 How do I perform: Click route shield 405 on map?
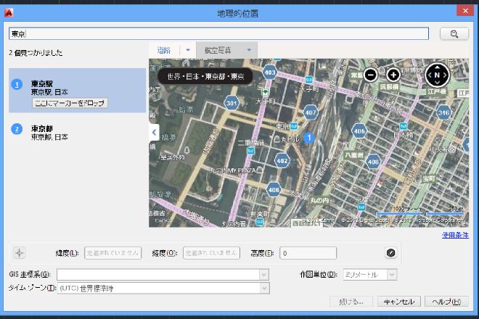tap(359, 131)
